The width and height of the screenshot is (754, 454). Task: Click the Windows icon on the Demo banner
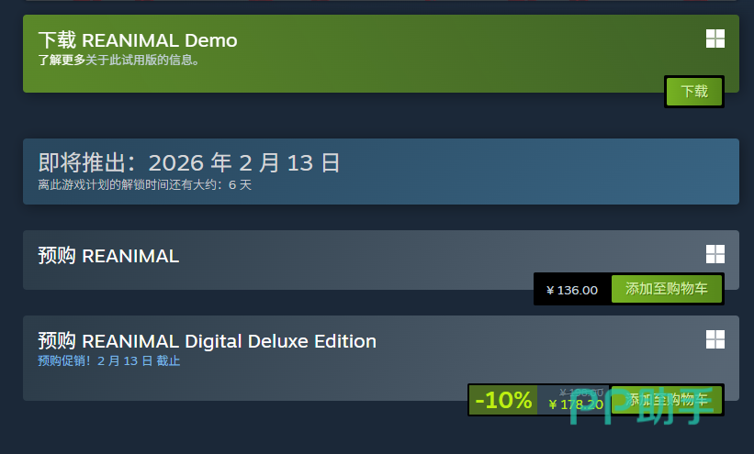point(715,39)
